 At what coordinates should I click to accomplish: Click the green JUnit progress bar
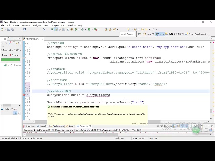[10, 60]
